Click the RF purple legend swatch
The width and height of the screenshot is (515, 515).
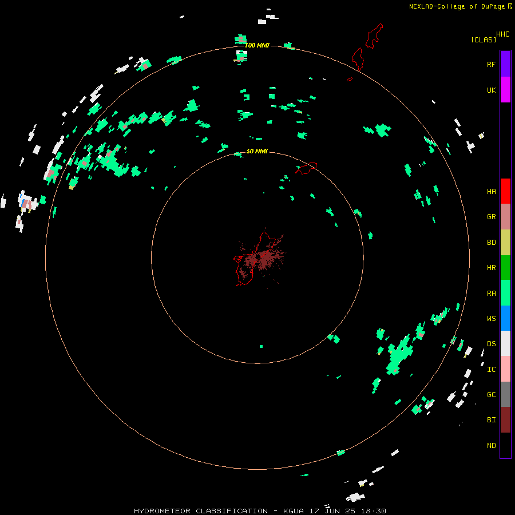[505, 64]
